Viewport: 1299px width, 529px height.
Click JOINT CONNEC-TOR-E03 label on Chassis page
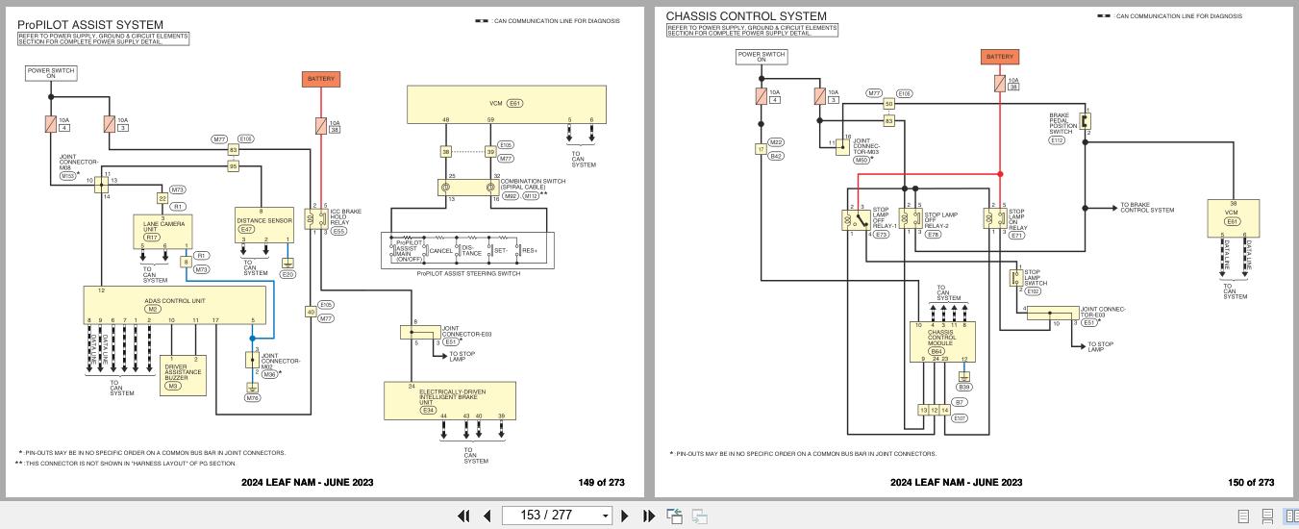[1103, 313]
